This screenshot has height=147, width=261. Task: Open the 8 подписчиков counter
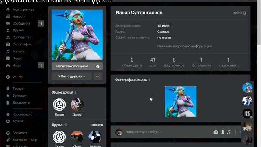point(174,62)
